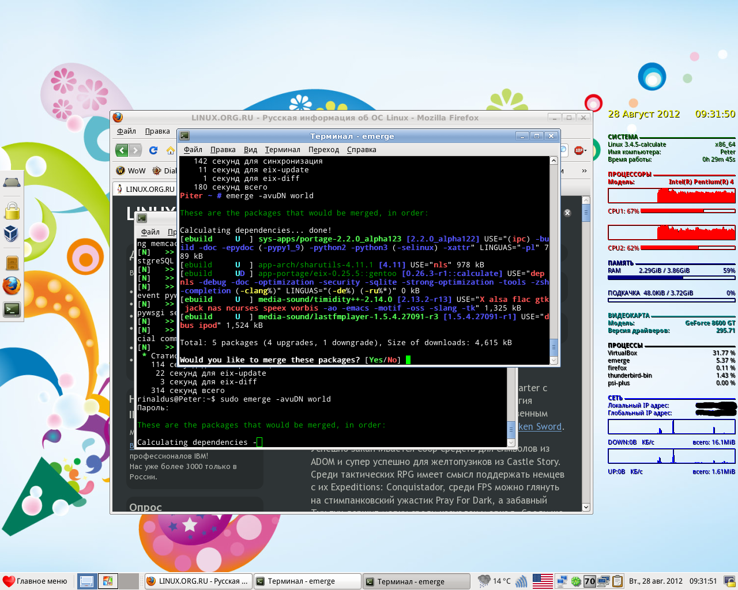Open archive drawer icon in left dock
738x590 pixels.
(x=12, y=263)
